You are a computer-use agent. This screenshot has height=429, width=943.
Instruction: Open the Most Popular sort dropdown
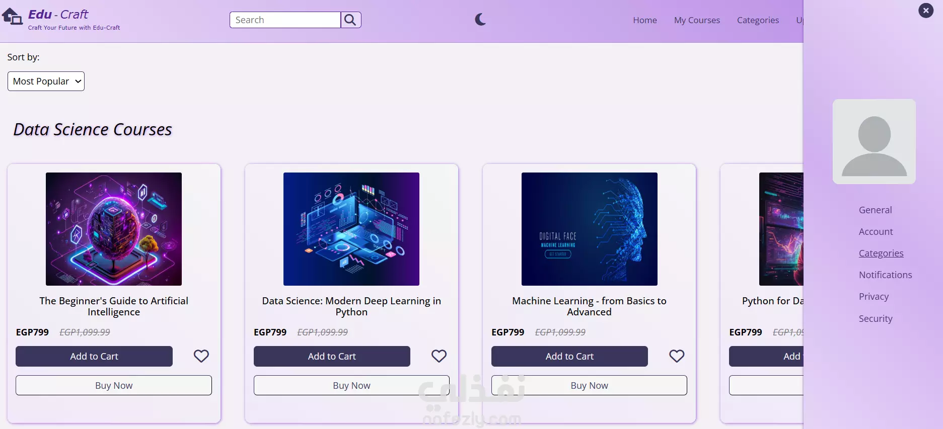(x=46, y=81)
